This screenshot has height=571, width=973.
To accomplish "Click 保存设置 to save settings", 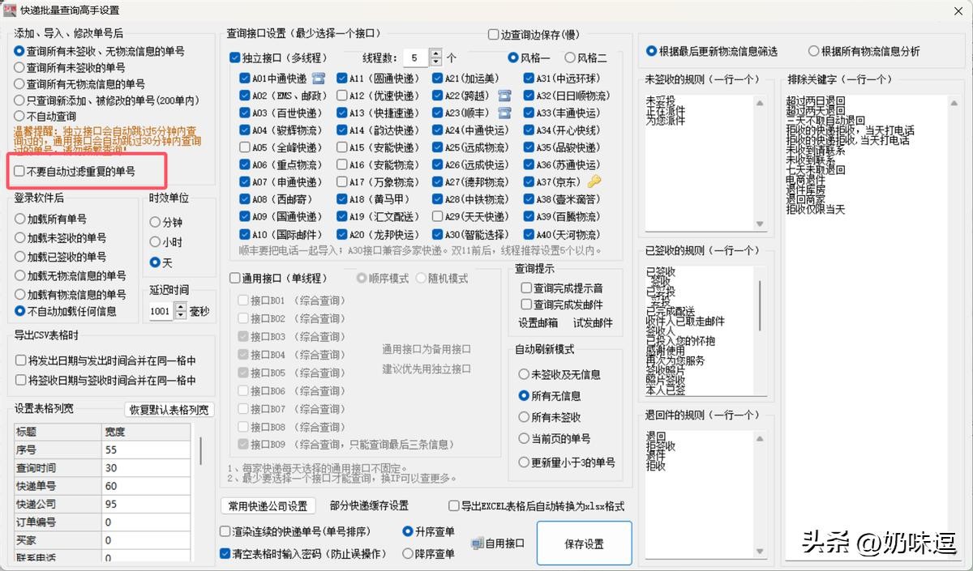I will pyautogui.click(x=584, y=543).
